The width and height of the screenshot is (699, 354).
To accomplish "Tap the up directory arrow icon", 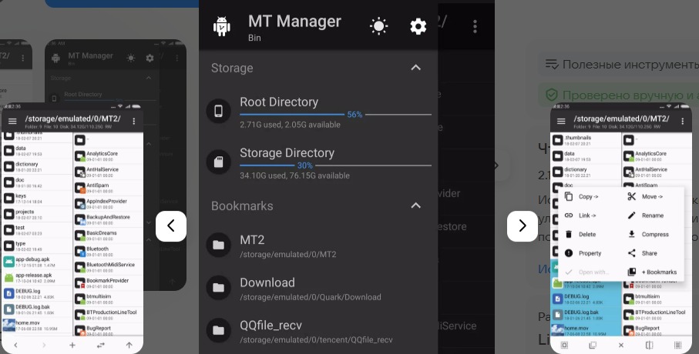I will [x=129, y=345].
